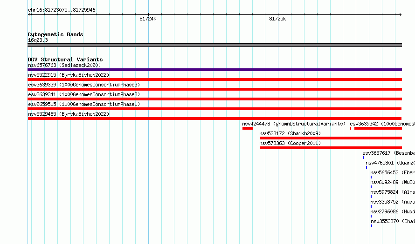Click the short red nsv4244478 bar
415x244 pixels.
[248, 128]
